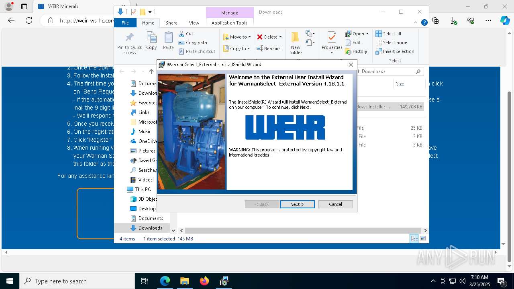Viewport: 514px width, 289px height.
Task: Open the Easy access dropdown icon
Action: (x=310, y=42)
